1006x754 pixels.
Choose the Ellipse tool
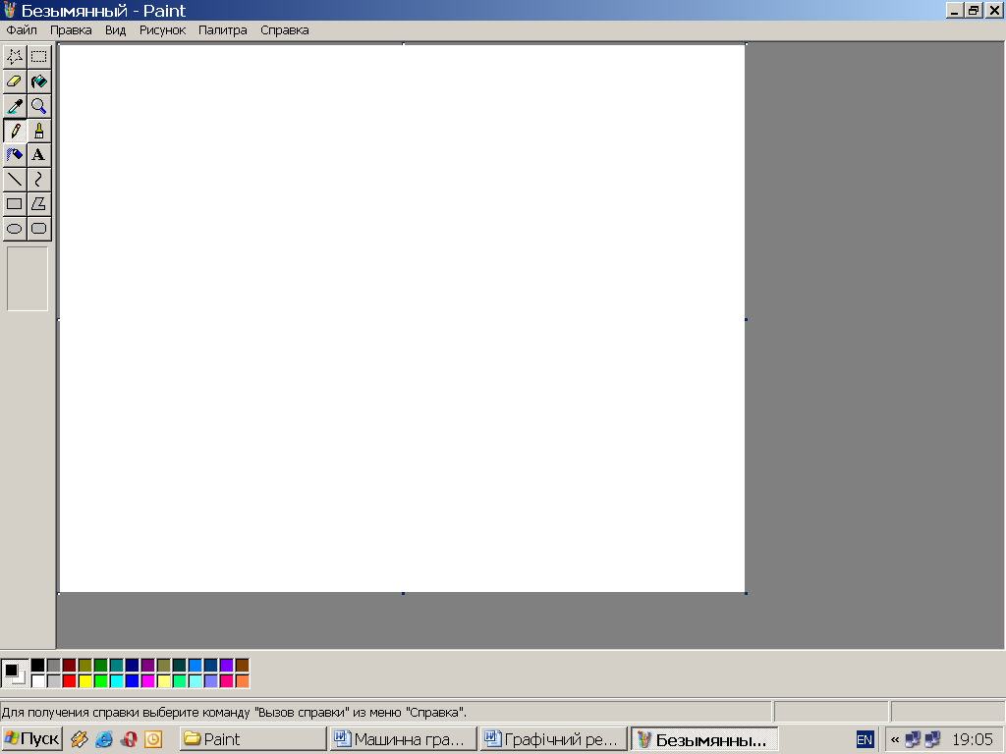[x=14, y=228]
